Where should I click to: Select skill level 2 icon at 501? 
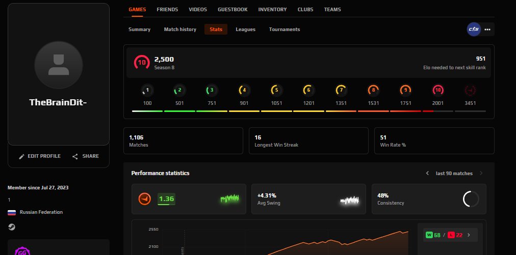[179, 90]
